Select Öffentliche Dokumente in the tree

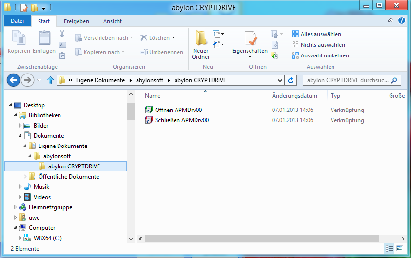69,177
